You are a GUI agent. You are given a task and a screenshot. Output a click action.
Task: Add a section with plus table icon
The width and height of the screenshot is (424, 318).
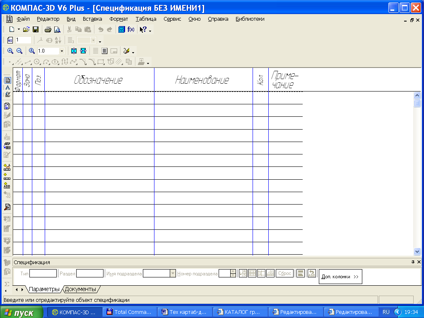[7, 167]
